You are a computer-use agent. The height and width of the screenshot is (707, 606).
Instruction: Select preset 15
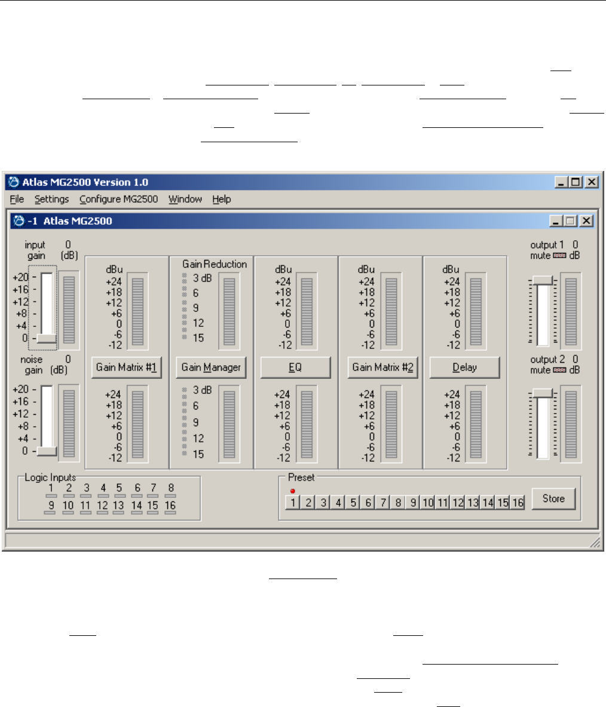502,502
